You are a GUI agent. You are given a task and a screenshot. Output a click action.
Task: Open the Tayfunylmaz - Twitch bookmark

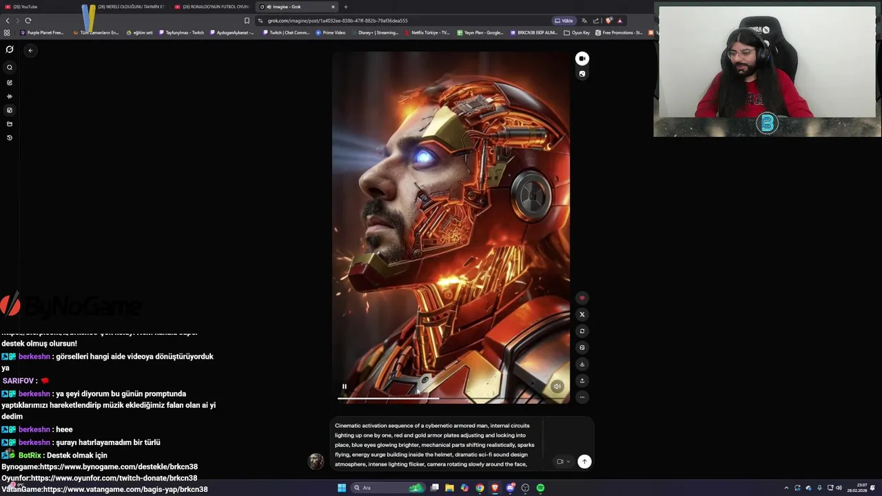(181, 32)
